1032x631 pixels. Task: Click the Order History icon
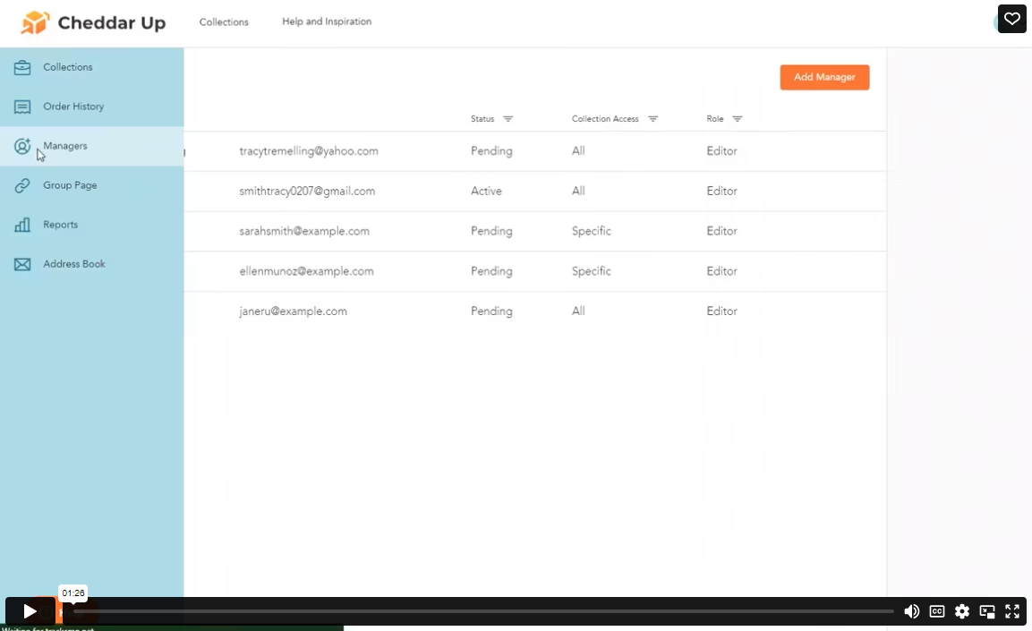pos(22,107)
